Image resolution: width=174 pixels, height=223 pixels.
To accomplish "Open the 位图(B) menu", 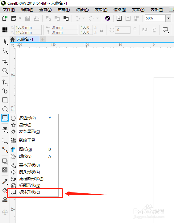I will 120,10.
